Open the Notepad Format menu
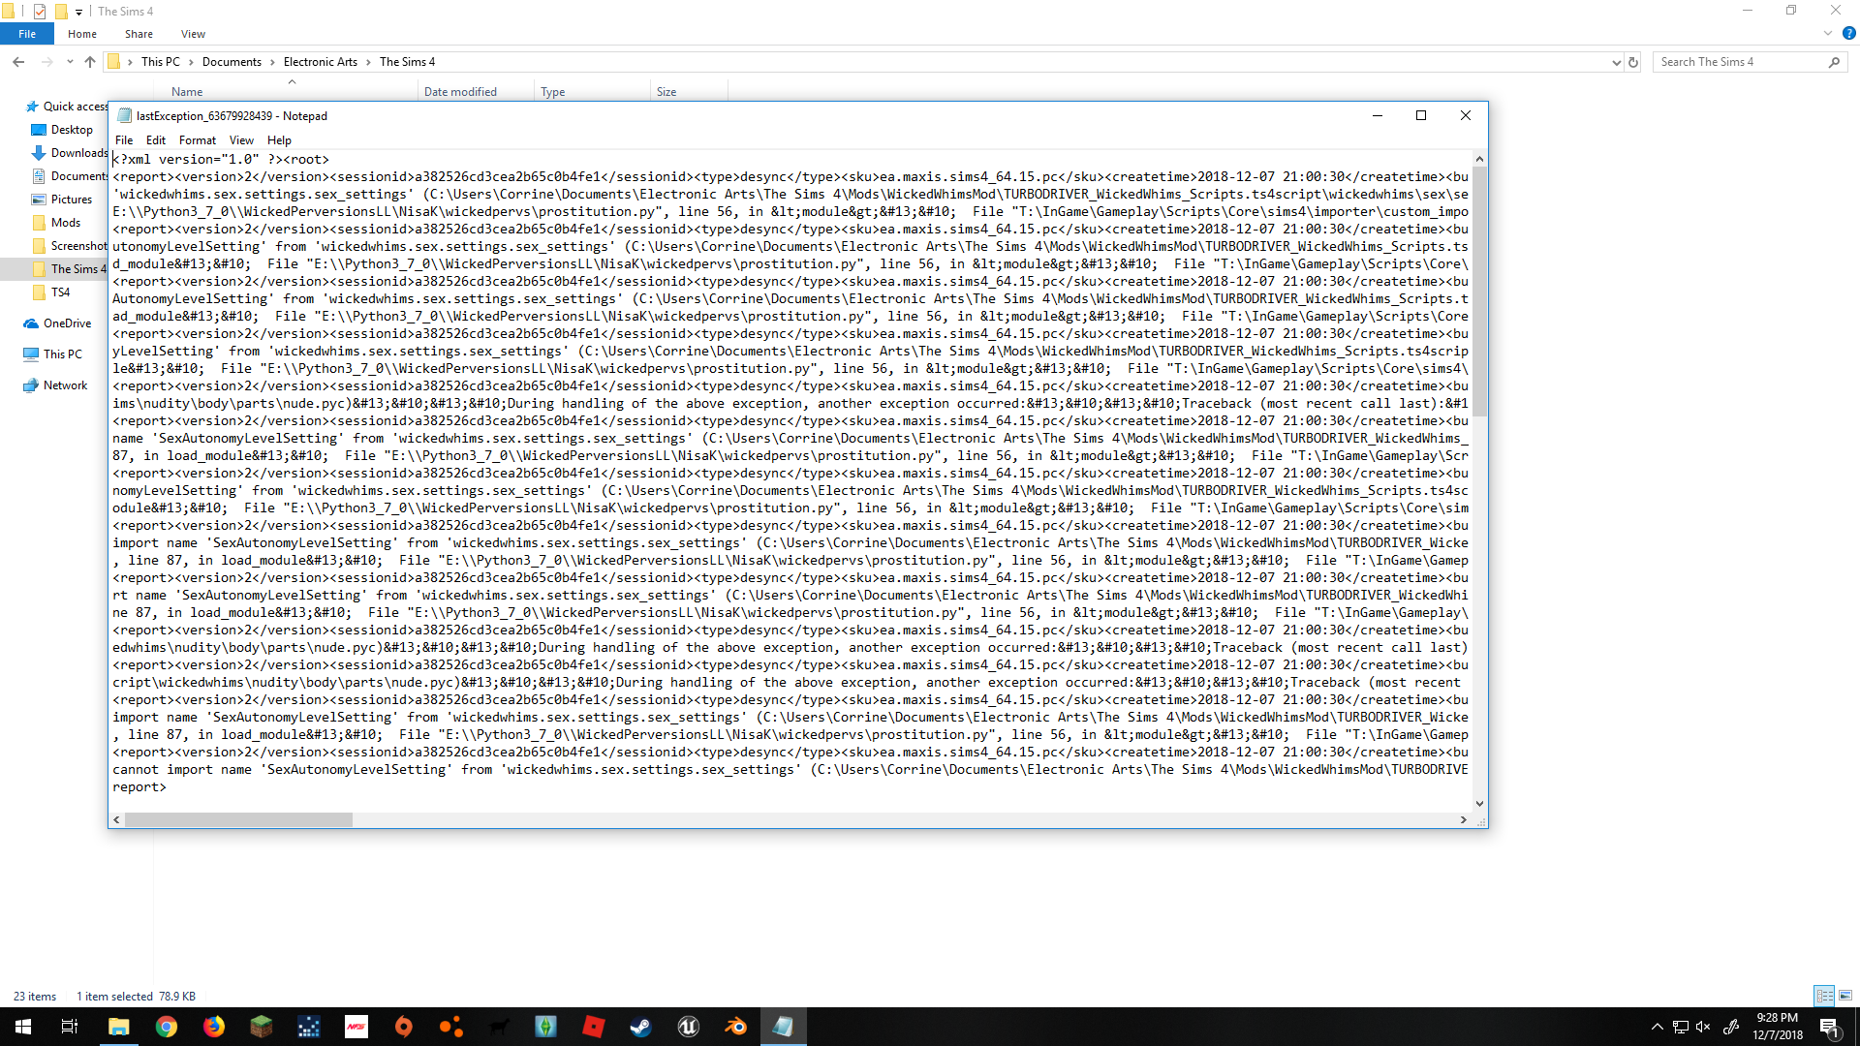The height and width of the screenshot is (1046, 1860). click(x=198, y=140)
